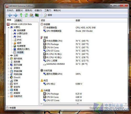Select #1 CPU/ #2 核心 row
The image size is (131, 114).
pyautogui.click(x=66, y=57)
